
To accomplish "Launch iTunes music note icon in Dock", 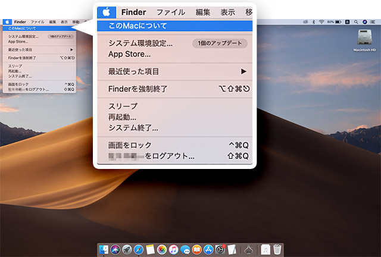I will 173,249.
